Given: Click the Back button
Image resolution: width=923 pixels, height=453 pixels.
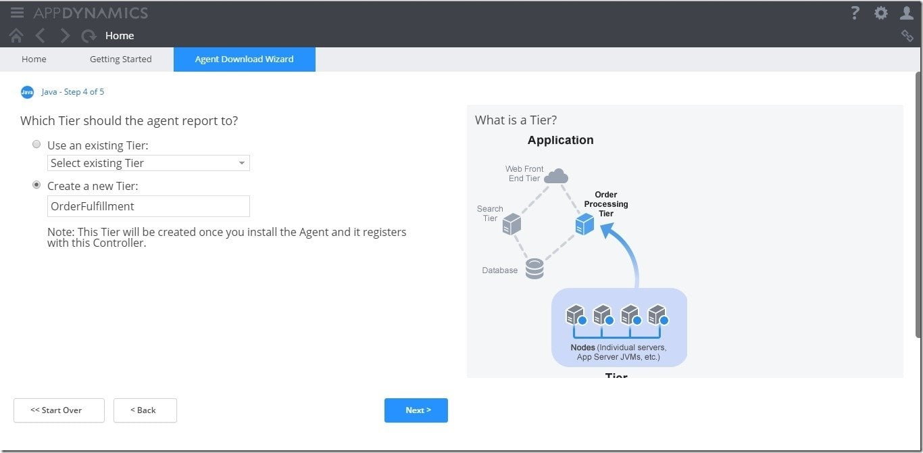Looking at the screenshot, I should (x=145, y=410).
